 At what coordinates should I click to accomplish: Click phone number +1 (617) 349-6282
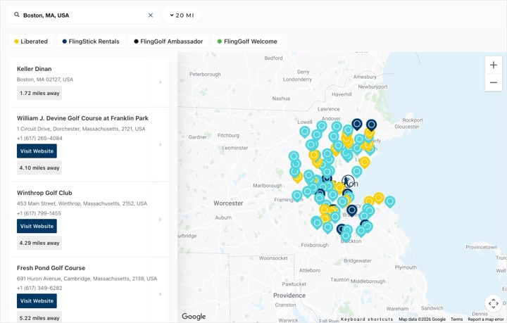(39, 288)
